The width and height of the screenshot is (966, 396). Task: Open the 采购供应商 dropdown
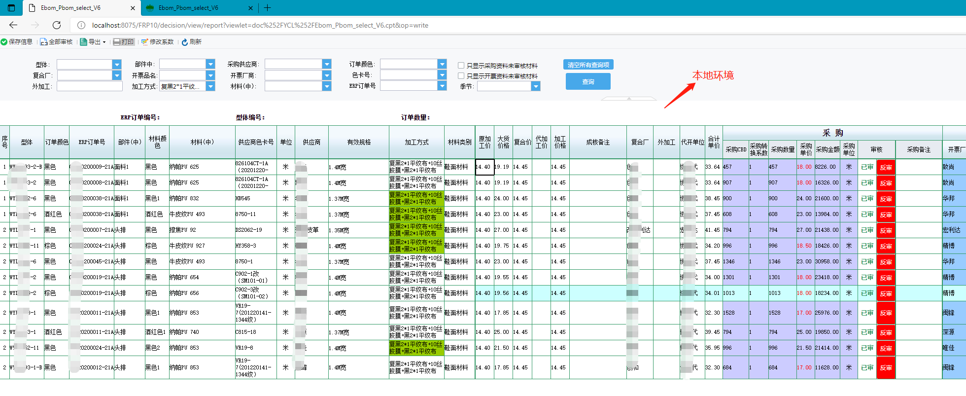pos(327,64)
